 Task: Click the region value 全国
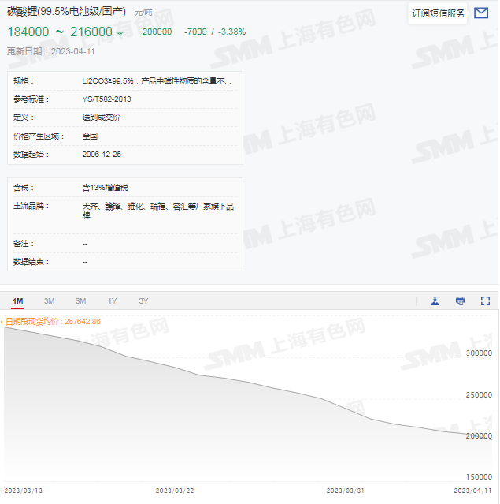point(90,136)
